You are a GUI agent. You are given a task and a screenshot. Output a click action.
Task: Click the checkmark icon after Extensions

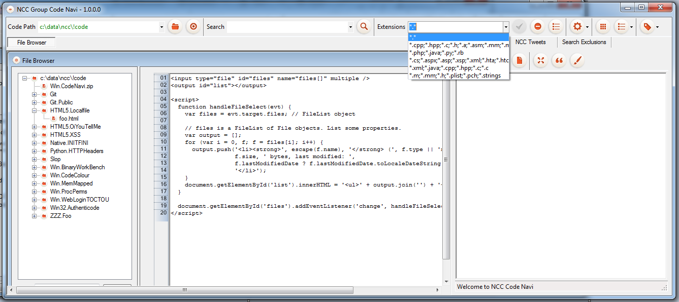[519, 26]
